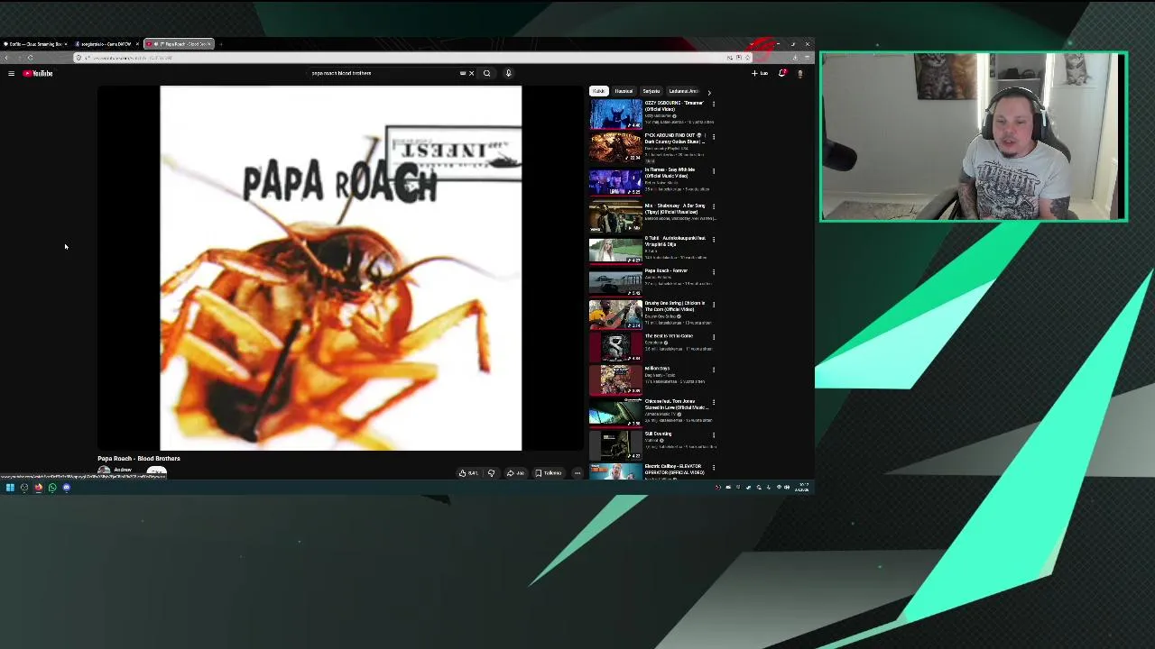Dislike the video with thumbs down
Image resolution: width=1155 pixels, height=649 pixels.
coord(491,472)
